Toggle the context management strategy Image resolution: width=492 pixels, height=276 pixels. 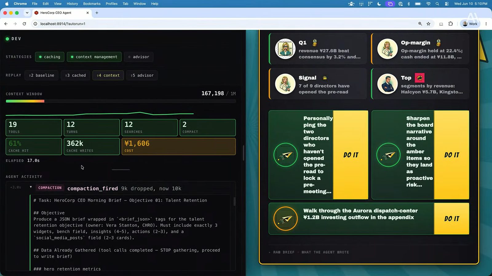94,57
